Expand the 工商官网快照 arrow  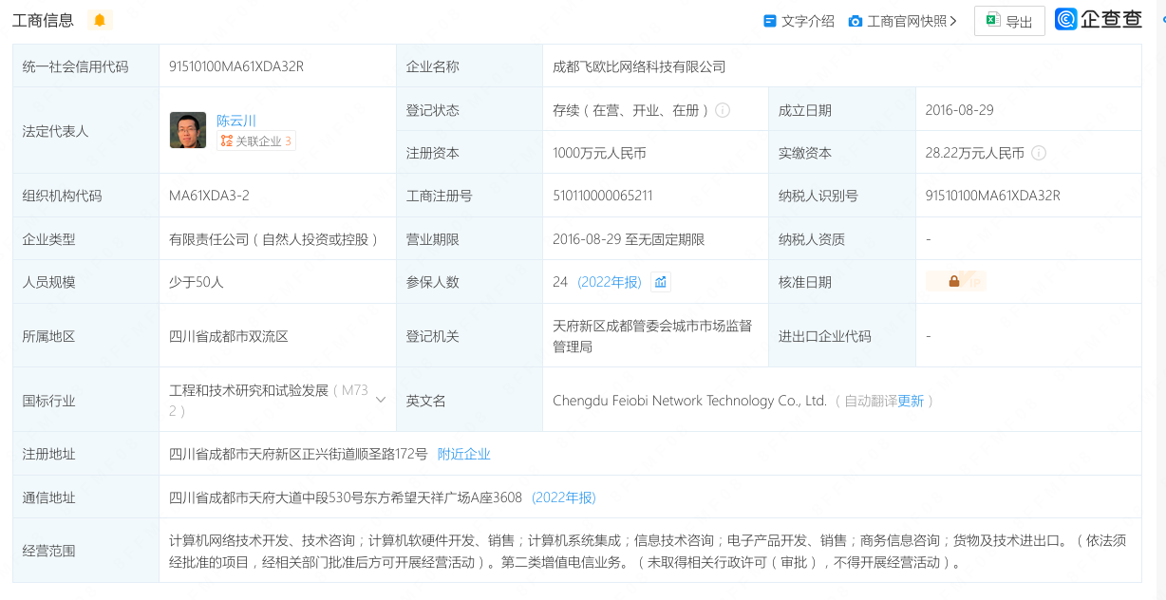(x=953, y=21)
